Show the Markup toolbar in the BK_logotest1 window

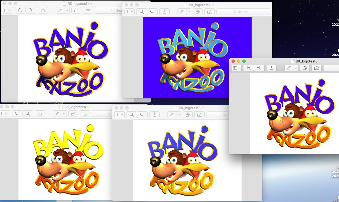(x=88, y=10)
